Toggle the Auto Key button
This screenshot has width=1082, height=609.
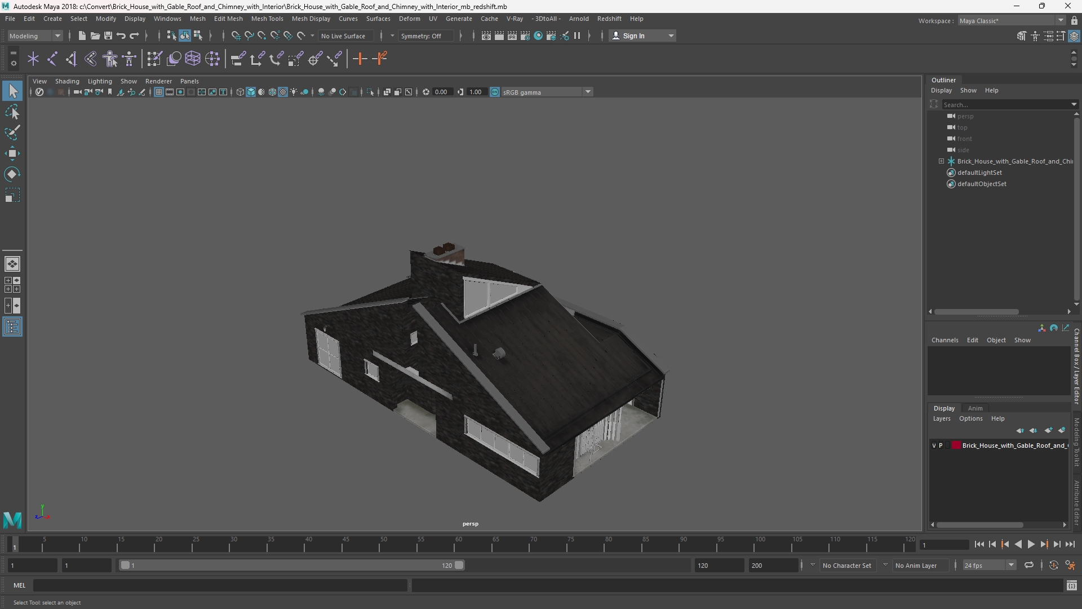[1053, 565]
